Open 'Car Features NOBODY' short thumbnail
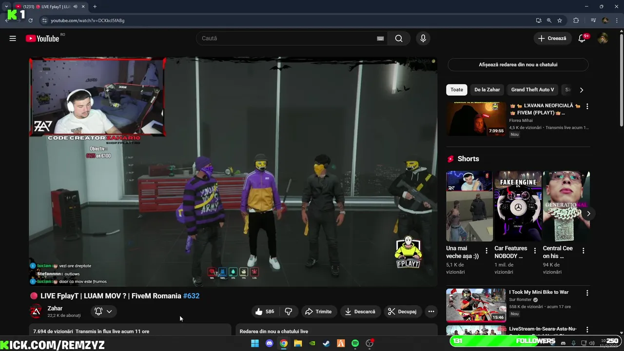Screen dimensions: 624x351 pyautogui.click(x=518, y=206)
